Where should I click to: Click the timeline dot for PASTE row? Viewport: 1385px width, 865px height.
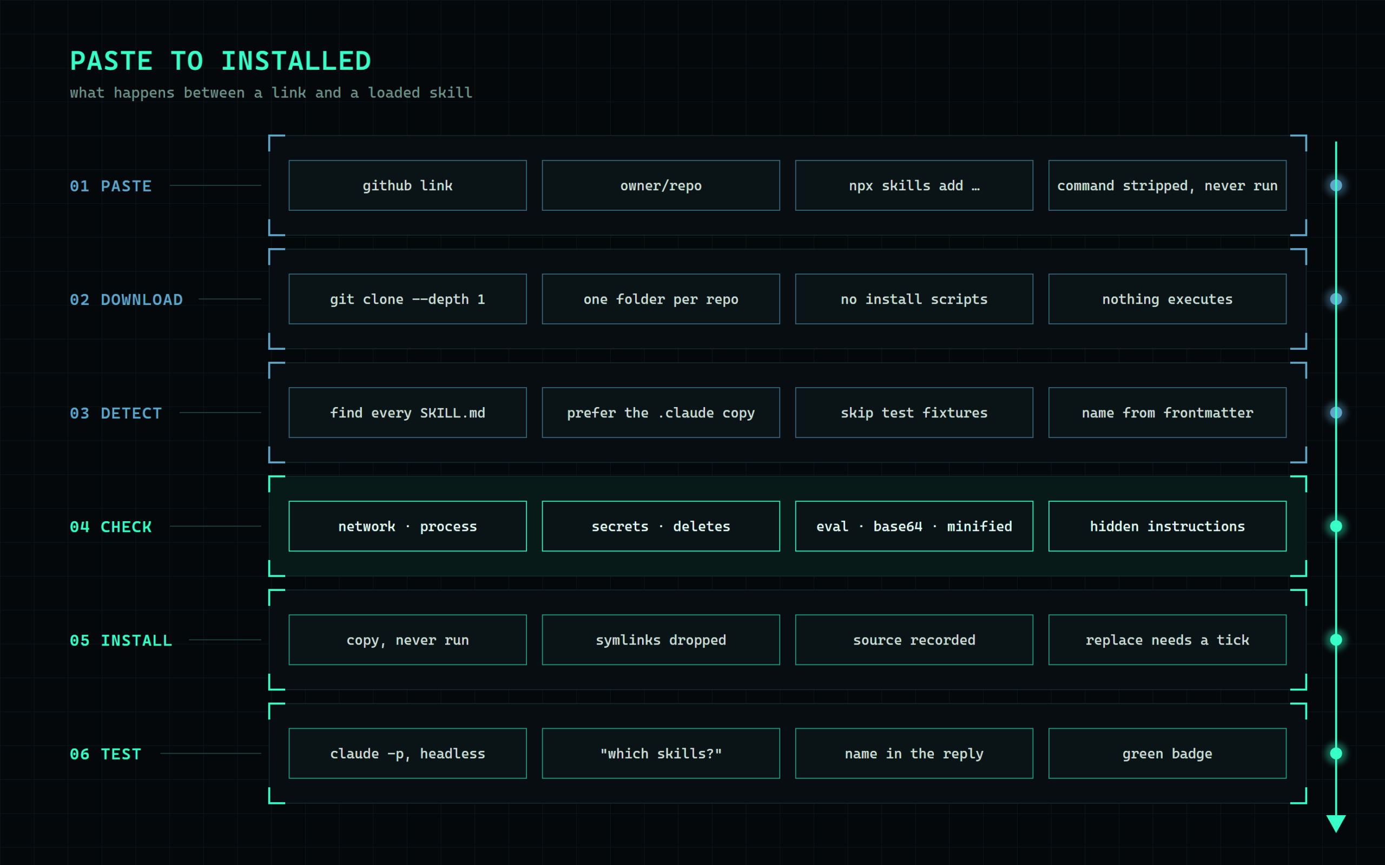click(x=1336, y=185)
